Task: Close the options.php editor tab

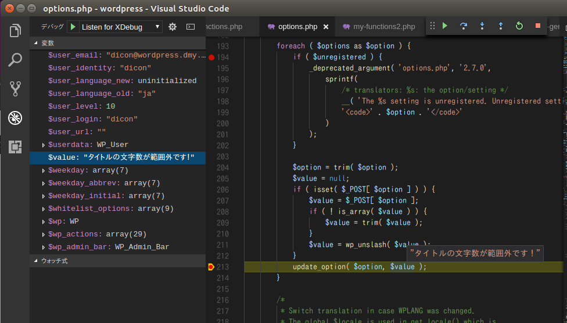Action: pos(326,27)
